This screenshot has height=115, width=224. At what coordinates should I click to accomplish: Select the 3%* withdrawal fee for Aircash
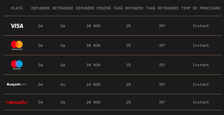tap(162, 102)
